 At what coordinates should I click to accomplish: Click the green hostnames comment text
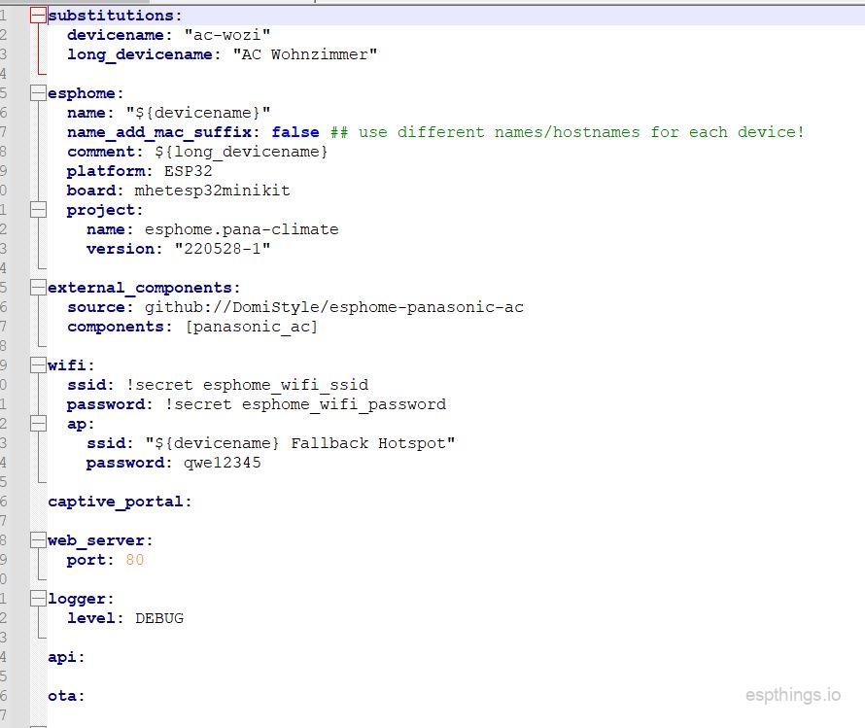coord(567,132)
